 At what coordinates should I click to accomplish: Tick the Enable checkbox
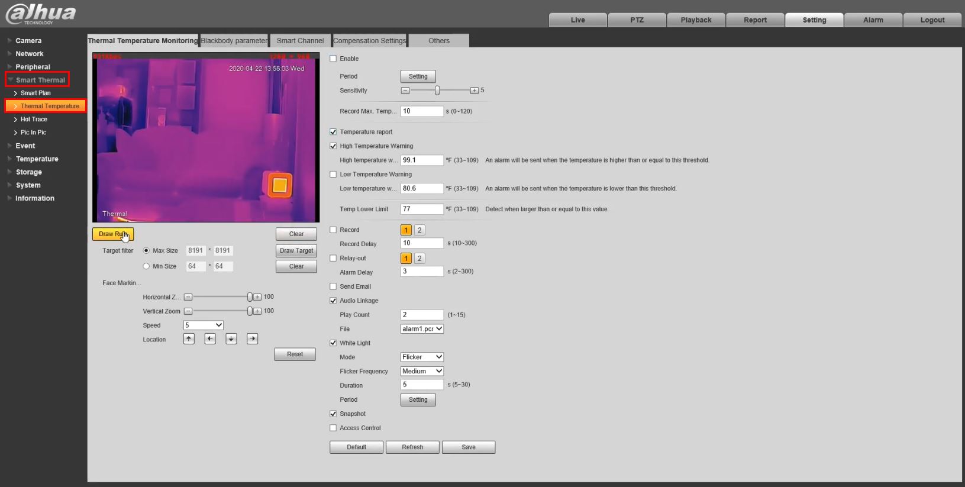pos(333,59)
